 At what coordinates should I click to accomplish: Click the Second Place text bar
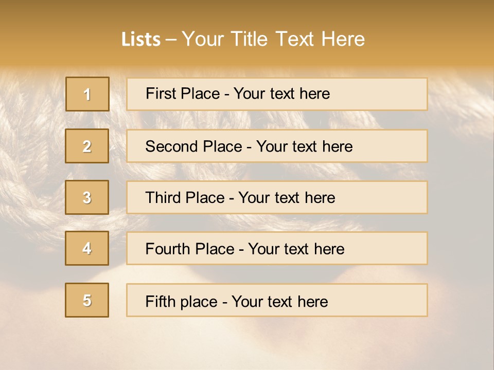tap(277, 146)
